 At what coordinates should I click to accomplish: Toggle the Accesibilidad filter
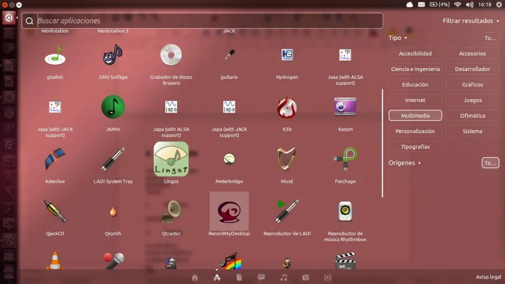pyautogui.click(x=415, y=53)
